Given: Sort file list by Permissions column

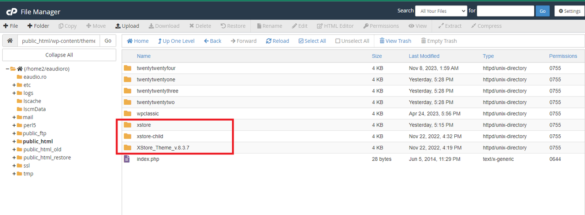Looking at the screenshot, I should coord(563,56).
